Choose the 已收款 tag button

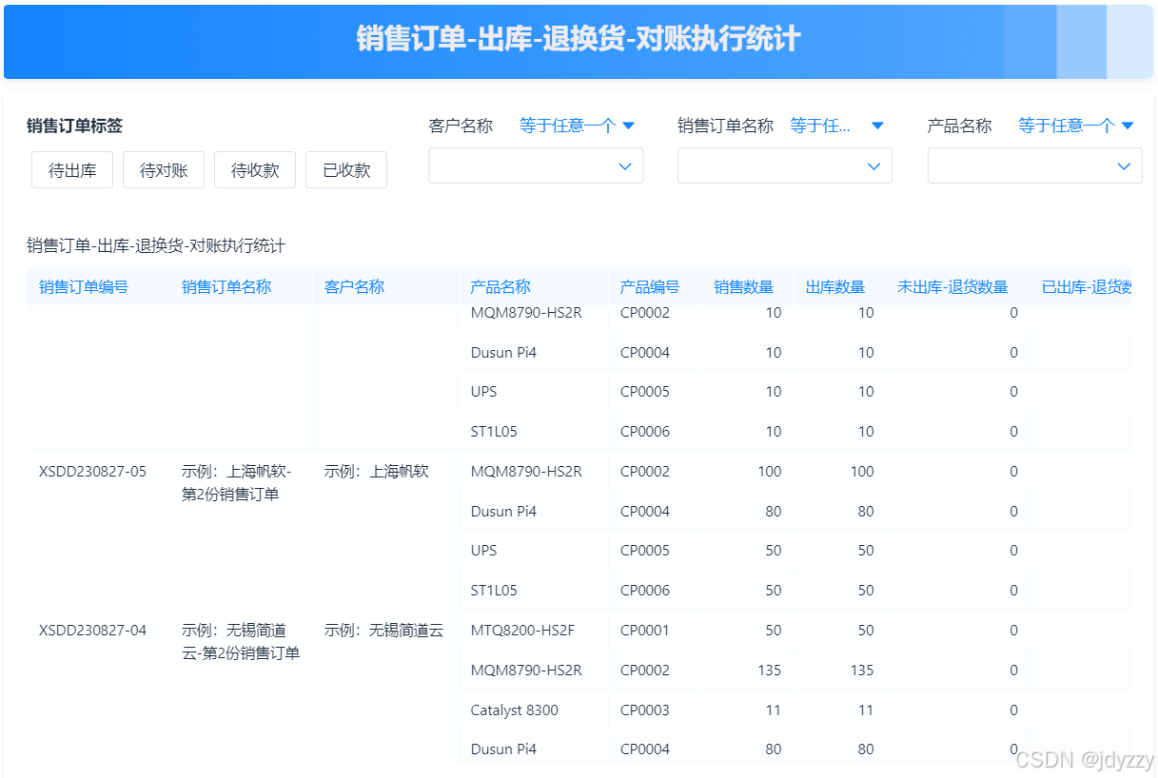pos(346,170)
